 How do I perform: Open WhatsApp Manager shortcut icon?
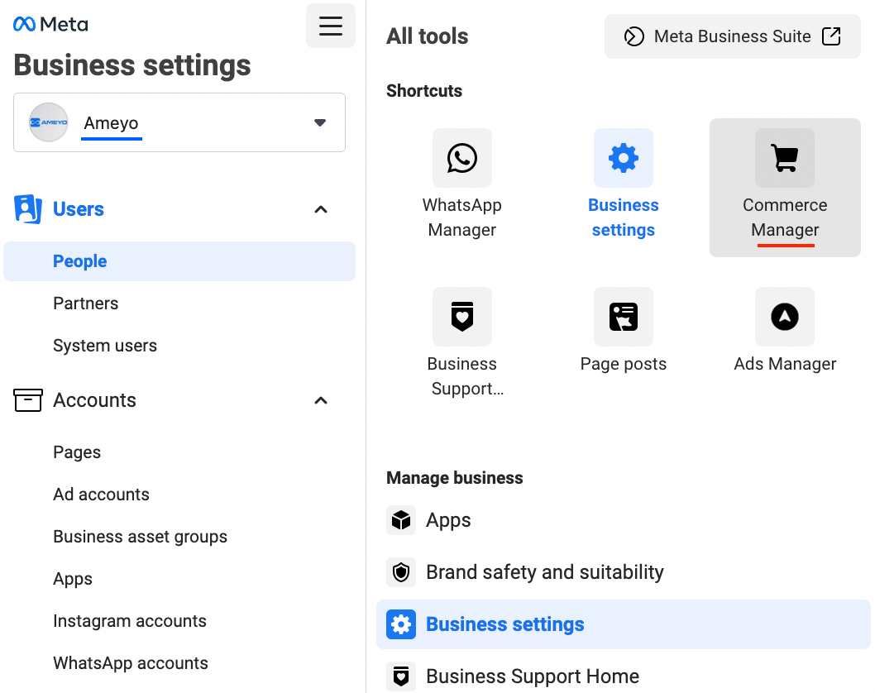(462, 158)
